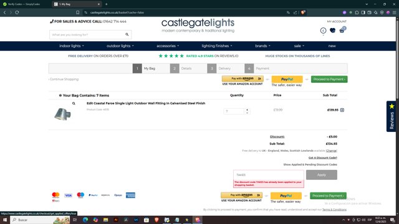Open the Brave Shields lion icon
Image resolution: width=399 pixels, height=224 pixels.
[x=303, y=12]
